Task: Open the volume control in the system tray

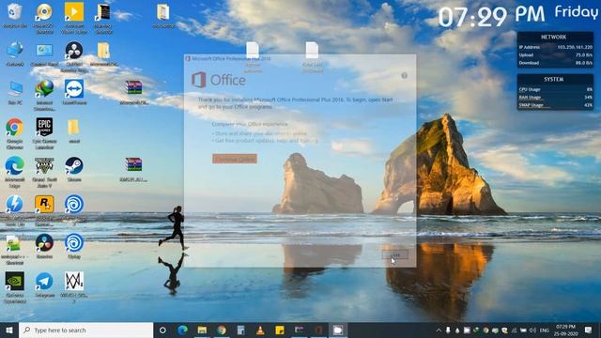Action: pyautogui.click(x=532, y=330)
